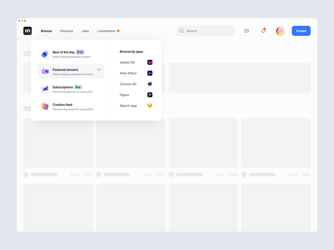Open Livestreams in the navigation
This screenshot has width=334, height=250.
[106, 31]
